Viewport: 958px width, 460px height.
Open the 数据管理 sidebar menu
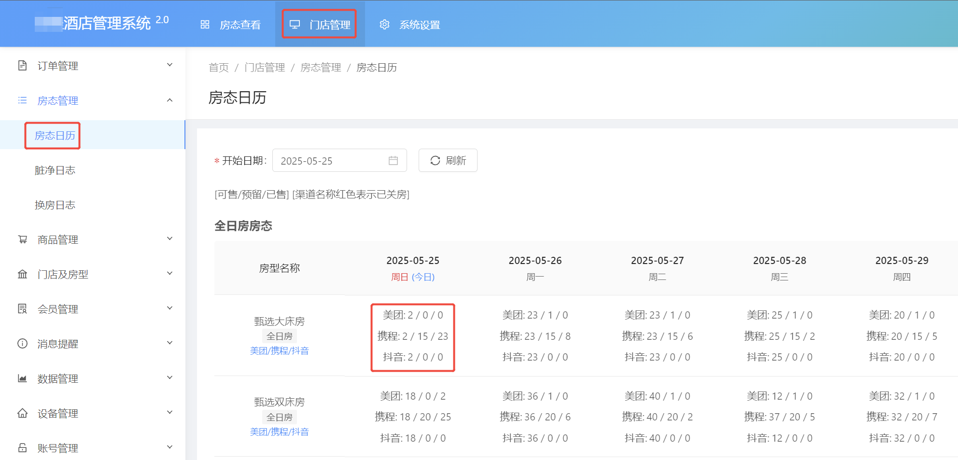point(92,378)
